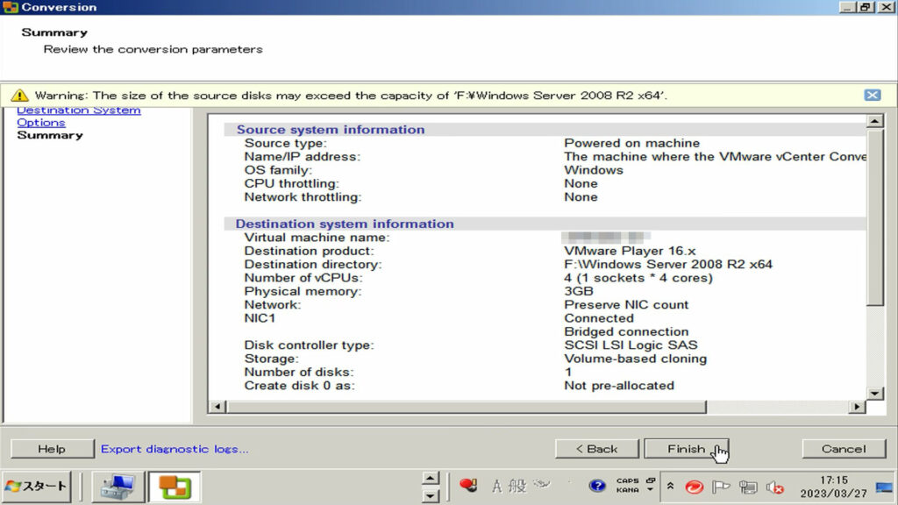Open the red antivirus tray icon
898x505 pixels.
695,487
